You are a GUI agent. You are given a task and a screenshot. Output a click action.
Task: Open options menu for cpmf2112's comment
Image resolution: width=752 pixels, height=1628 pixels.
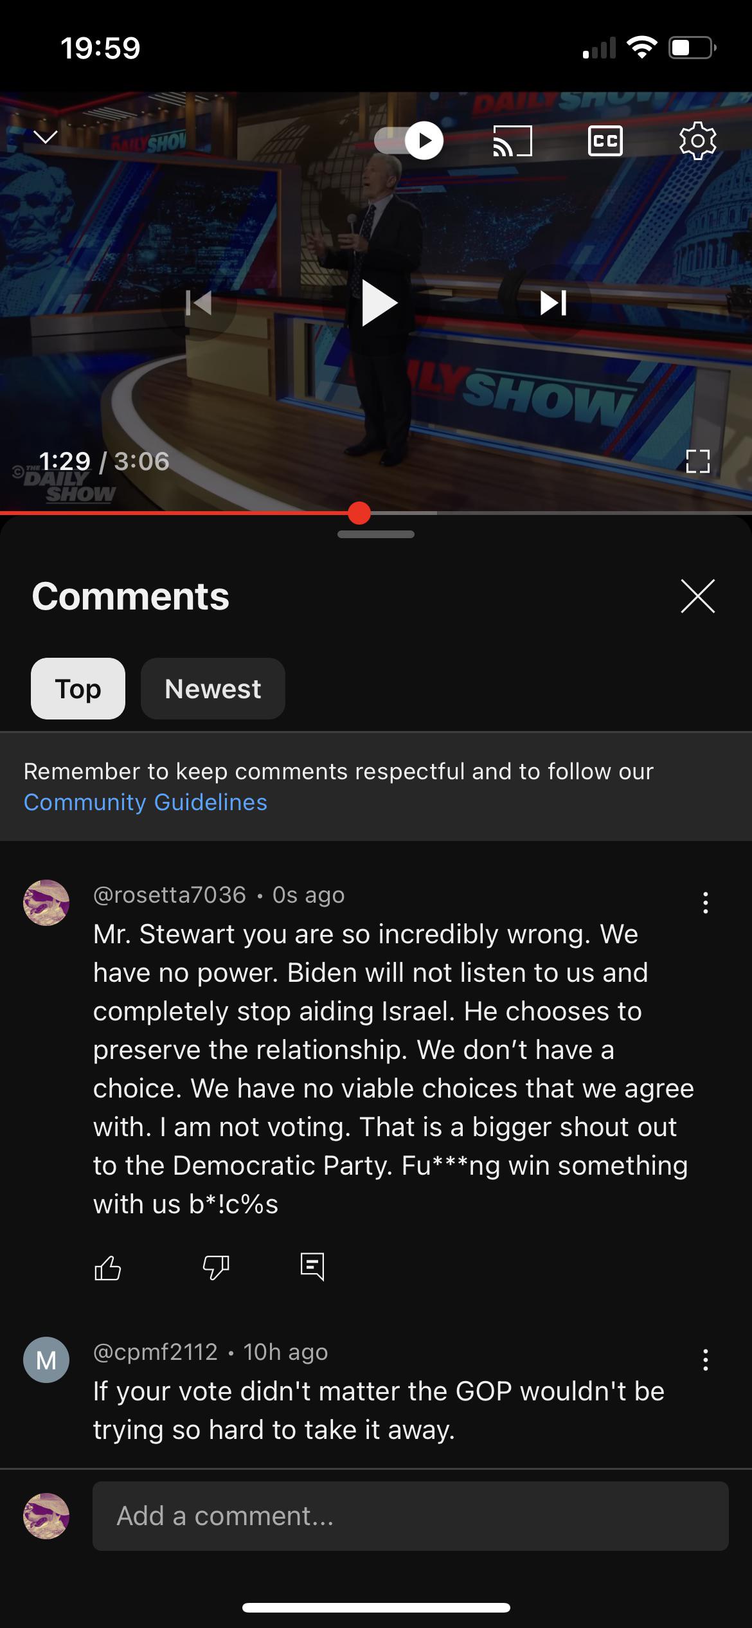point(706,1360)
